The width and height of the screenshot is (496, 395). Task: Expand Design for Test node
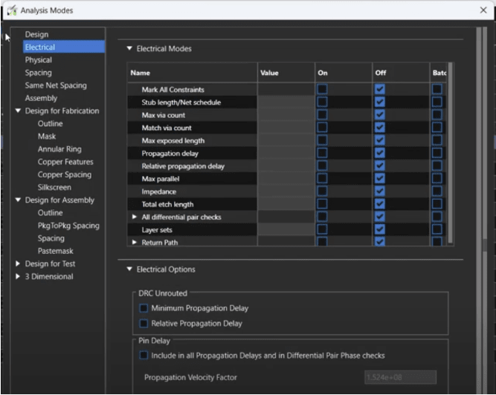(x=18, y=264)
